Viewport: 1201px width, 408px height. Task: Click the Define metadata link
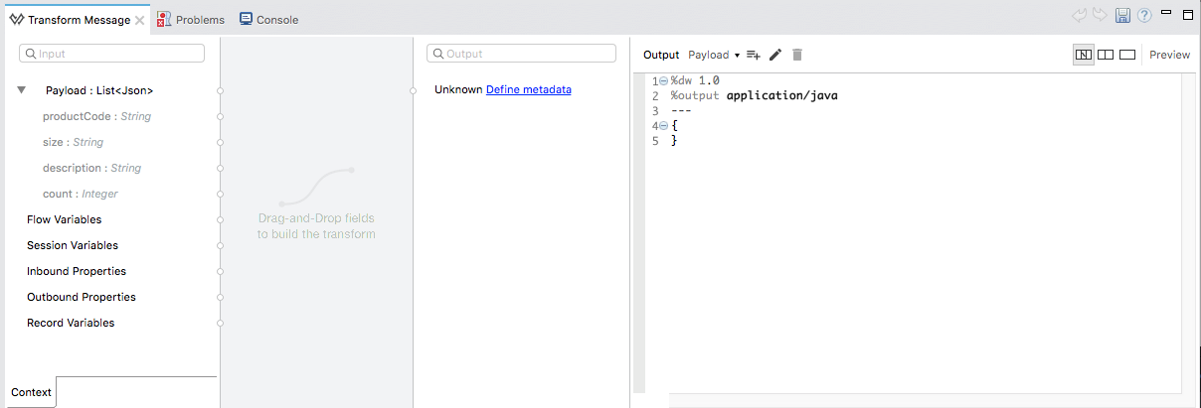point(528,89)
